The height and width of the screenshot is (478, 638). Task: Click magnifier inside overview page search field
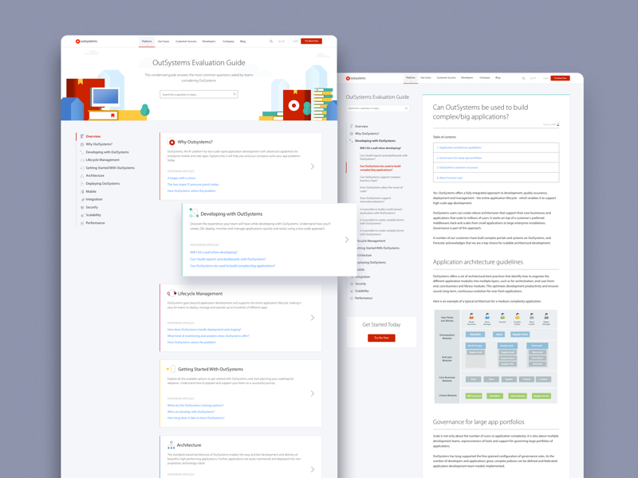[234, 94]
